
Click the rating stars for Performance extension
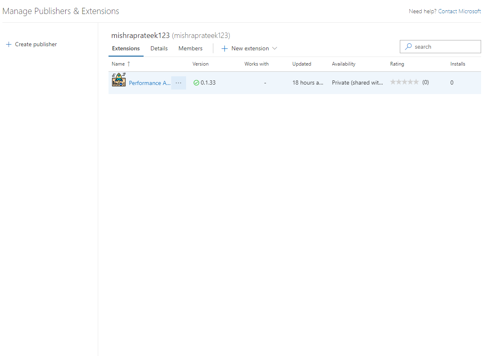(x=404, y=82)
